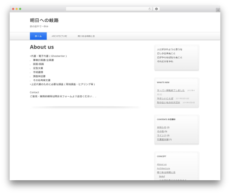This screenshot has width=230, height=194.
Task: Click the CONTENTS widget heading
Action: pyautogui.click(x=166, y=119)
